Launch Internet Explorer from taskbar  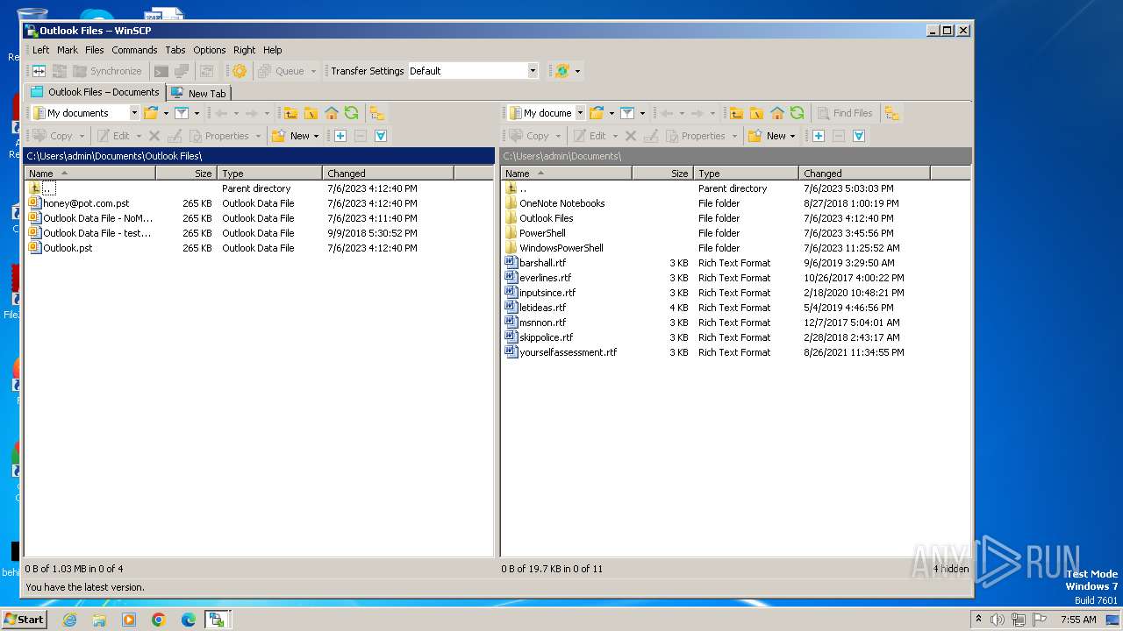(69, 620)
